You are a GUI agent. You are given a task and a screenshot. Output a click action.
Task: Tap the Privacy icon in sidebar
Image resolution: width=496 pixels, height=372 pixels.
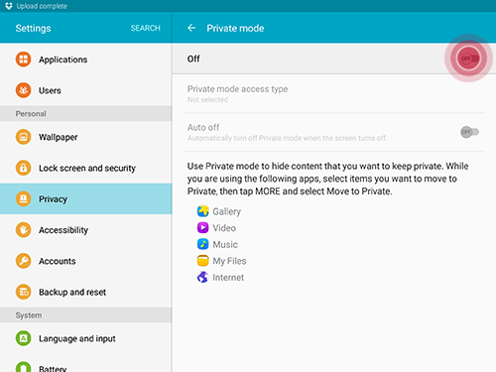pos(23,198)
